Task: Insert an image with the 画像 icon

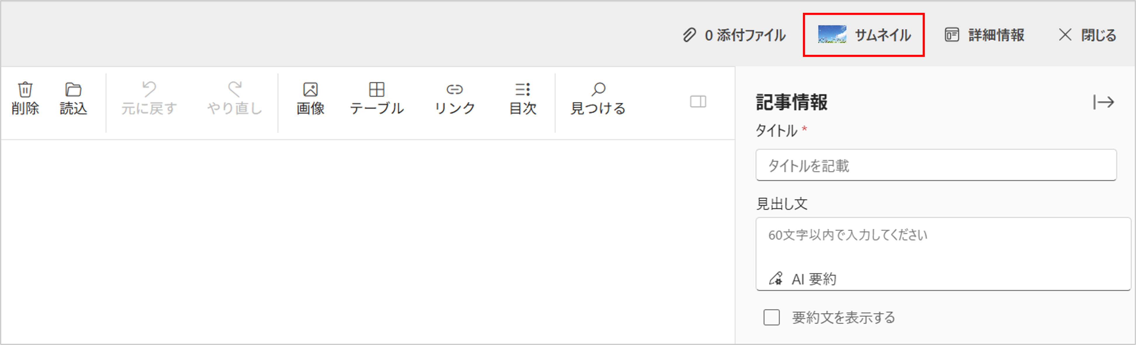Action: 311,90
